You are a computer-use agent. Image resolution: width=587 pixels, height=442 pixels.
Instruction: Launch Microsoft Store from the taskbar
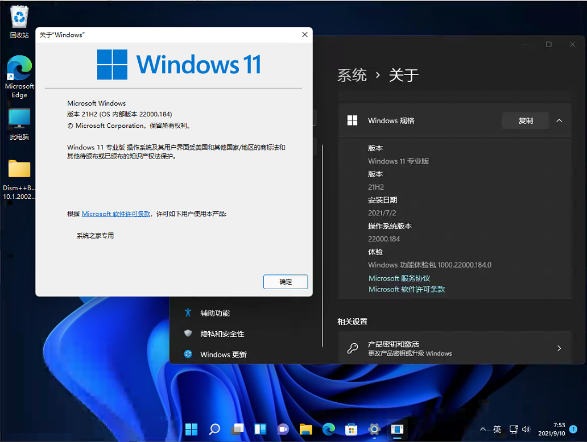point(351,430)
